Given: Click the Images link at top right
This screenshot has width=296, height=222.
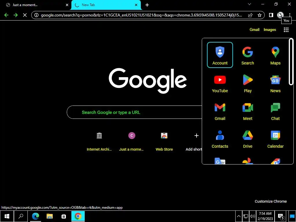Looking at the screenshot, I should tap(270, 30).
